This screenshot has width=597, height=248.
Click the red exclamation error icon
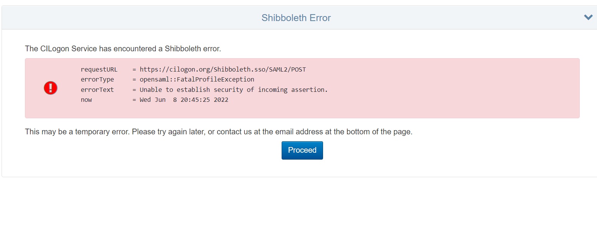pyautogui.click(x=50, y=88)
